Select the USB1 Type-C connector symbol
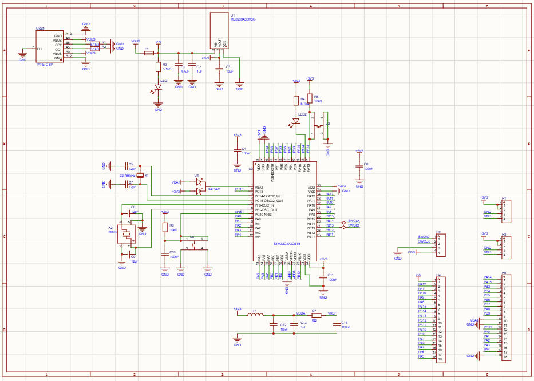 [49, 46]
